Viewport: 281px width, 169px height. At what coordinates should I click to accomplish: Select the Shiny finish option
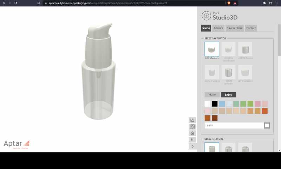(228, 95)
